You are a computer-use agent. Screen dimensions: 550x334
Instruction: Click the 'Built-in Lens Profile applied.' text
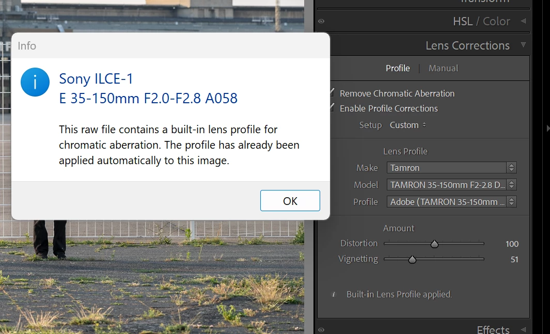click(x=399, y=294)
